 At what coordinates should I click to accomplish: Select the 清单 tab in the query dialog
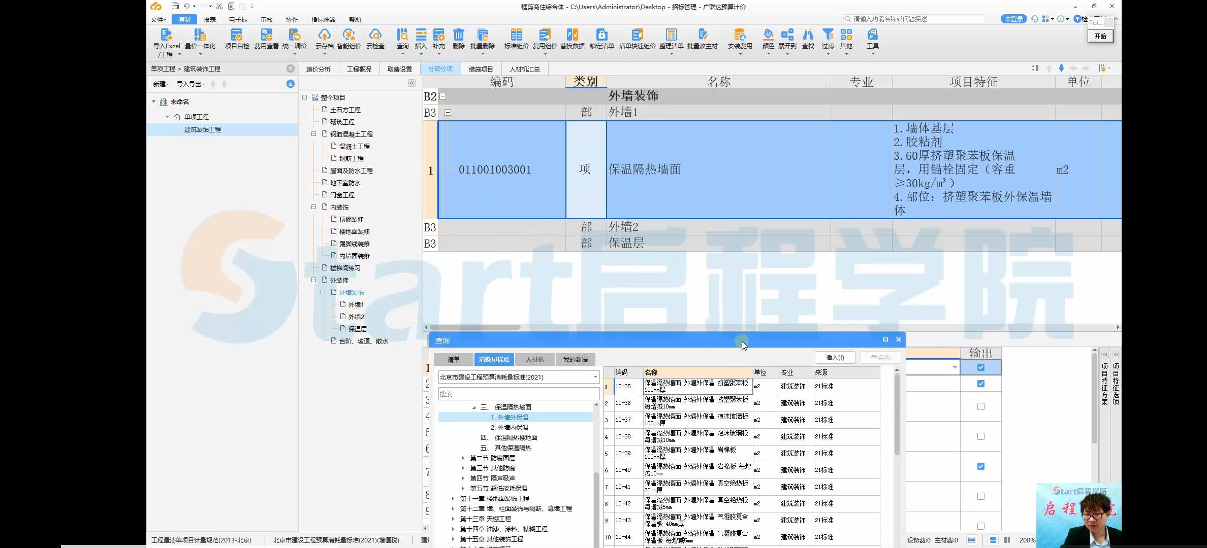coord(453,359)
